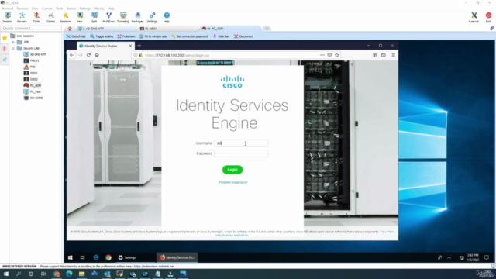Click the Servers toolbar icon
The image size is (496, 279).
(22, 17)
